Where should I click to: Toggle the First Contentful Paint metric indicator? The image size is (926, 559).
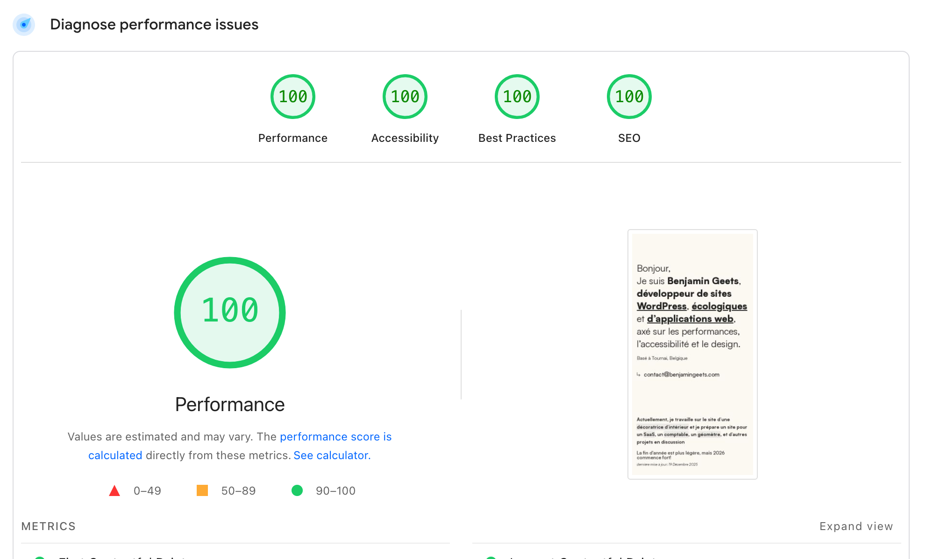coord(41,557)
